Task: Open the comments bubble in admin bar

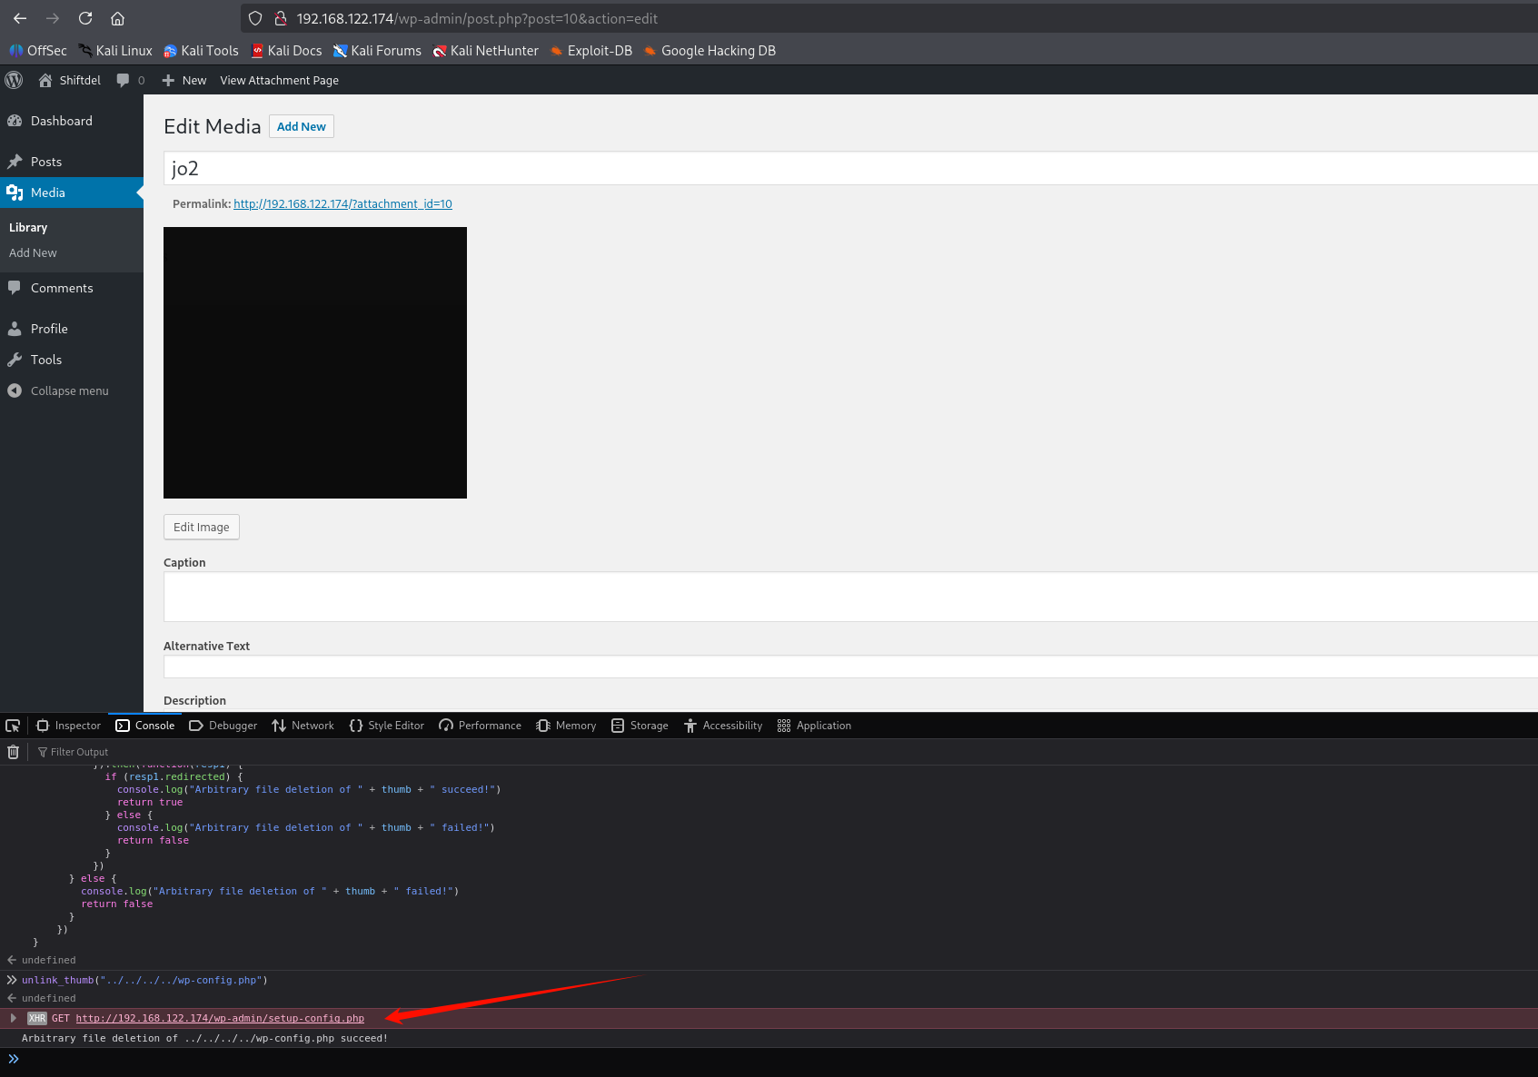Action: [131, 80]
